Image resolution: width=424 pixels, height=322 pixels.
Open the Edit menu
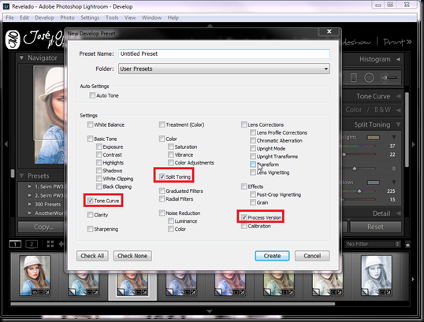(24, 17)
